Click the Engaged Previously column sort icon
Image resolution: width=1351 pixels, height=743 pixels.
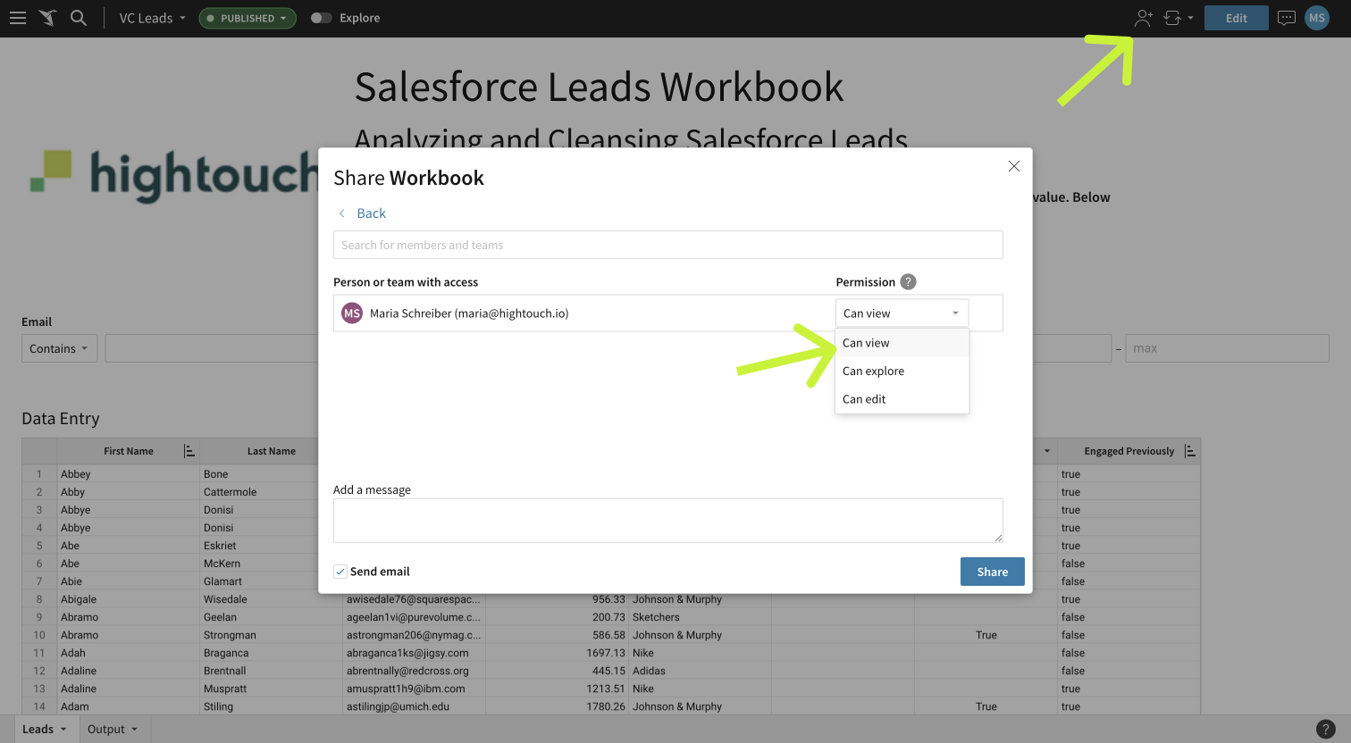[x=1190, y=451]
